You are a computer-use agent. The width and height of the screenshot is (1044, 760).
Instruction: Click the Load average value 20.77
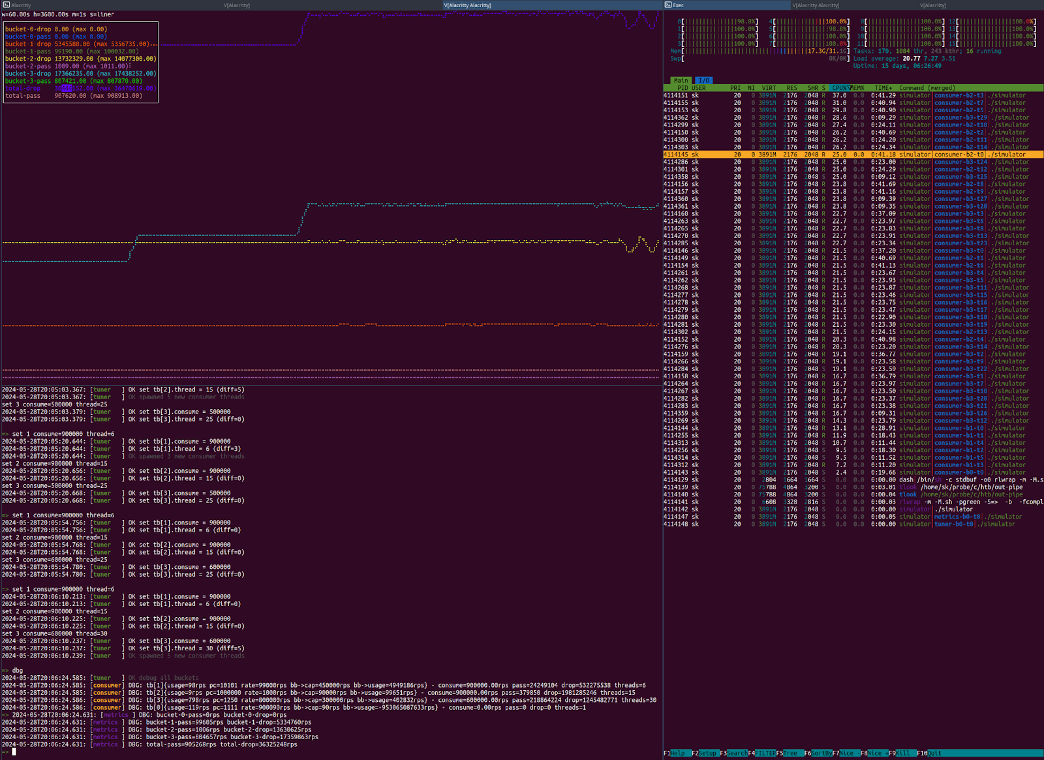912,58
